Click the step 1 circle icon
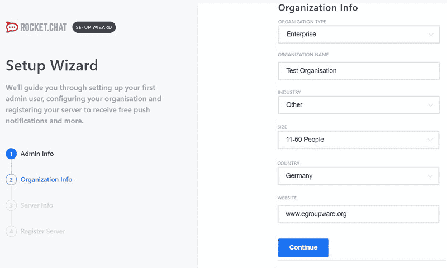 tap(11, 154)
